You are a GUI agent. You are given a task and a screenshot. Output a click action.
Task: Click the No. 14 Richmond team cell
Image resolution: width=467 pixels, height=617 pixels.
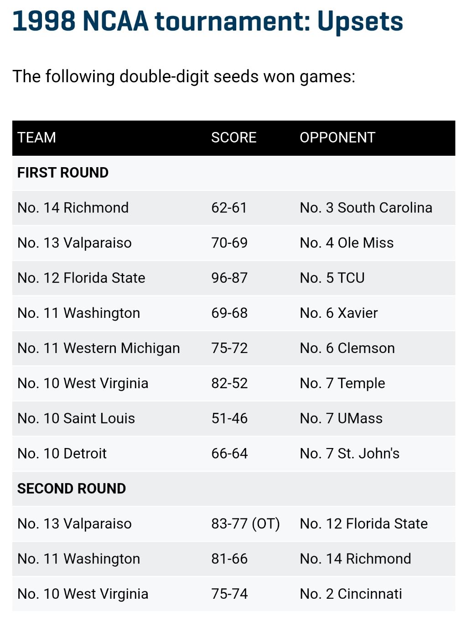73,208
